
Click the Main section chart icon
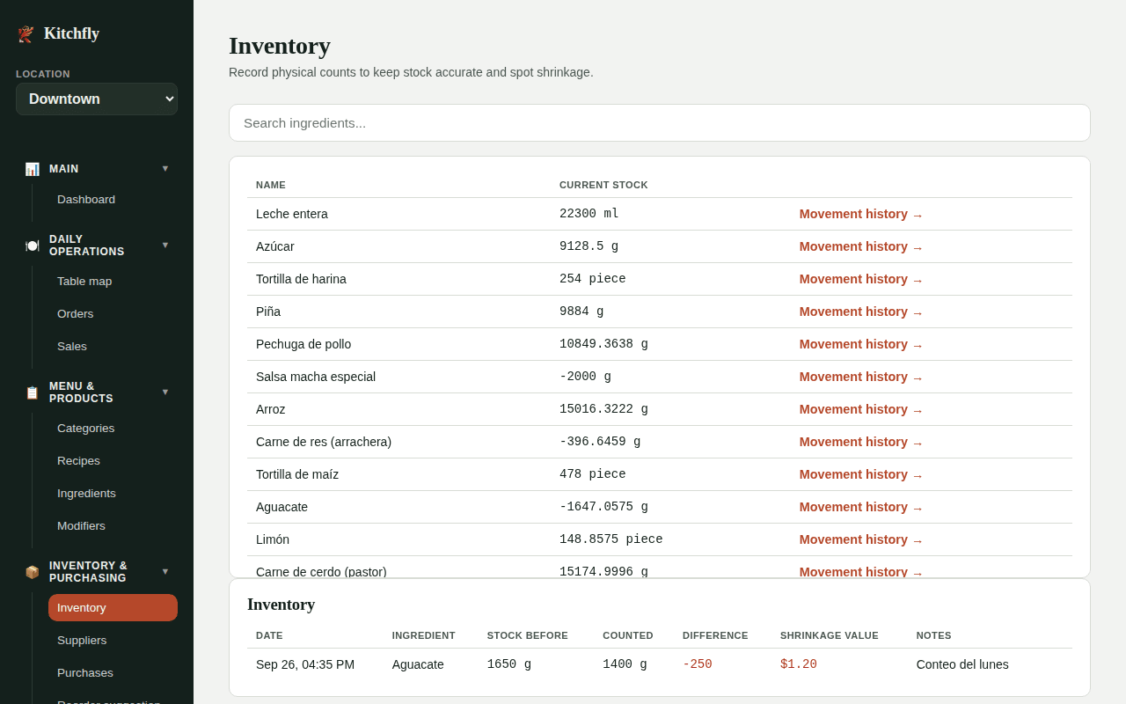[33, 169]
